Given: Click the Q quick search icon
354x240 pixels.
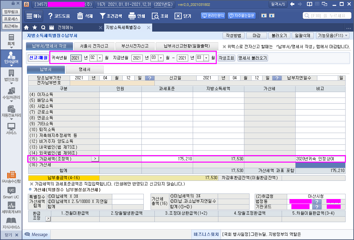Looking at the screenshot, I should [x=43, y=28].
